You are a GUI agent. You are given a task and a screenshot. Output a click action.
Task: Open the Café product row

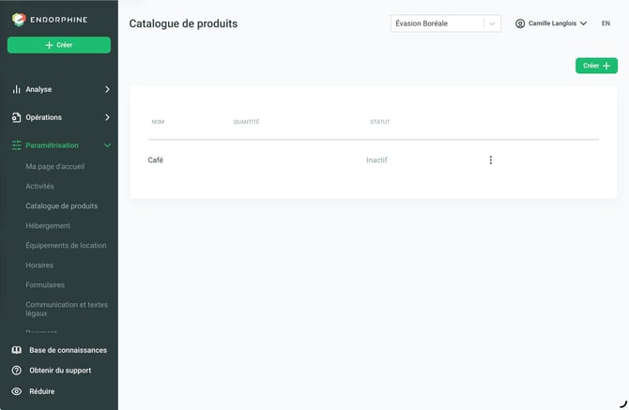pyautogui.click(x=373, y=159)
